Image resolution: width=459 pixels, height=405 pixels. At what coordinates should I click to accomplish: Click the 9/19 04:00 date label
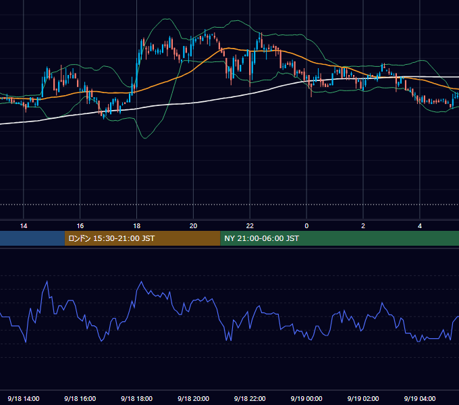coord(420,398)
